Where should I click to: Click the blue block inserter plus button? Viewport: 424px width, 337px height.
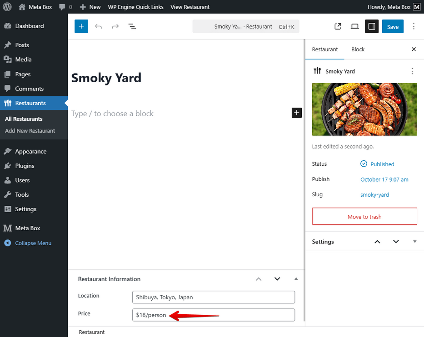click(81, 26)
